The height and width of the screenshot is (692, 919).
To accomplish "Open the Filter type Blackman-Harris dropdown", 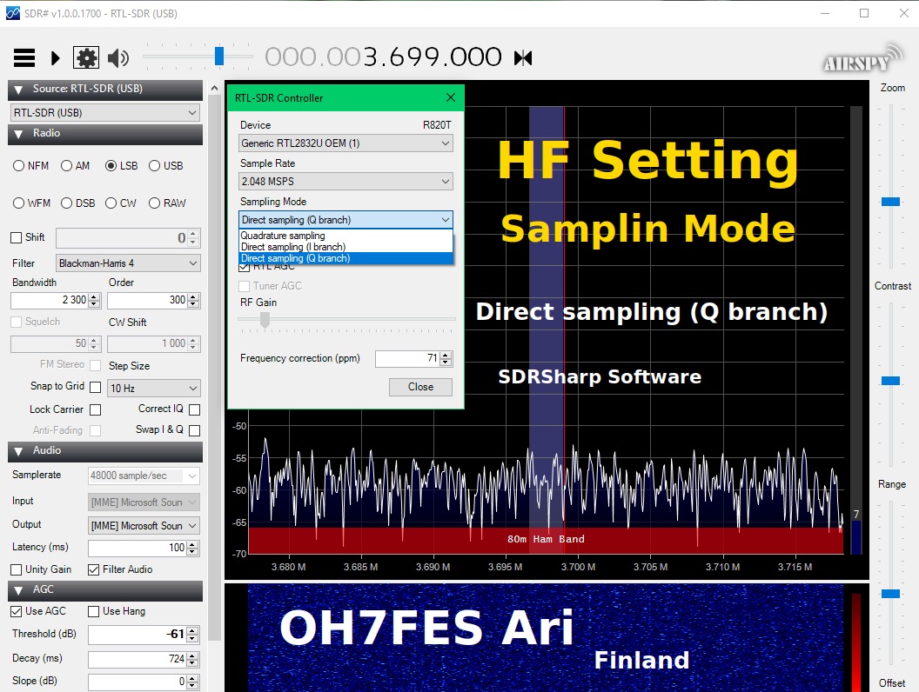I will point(128,263).
